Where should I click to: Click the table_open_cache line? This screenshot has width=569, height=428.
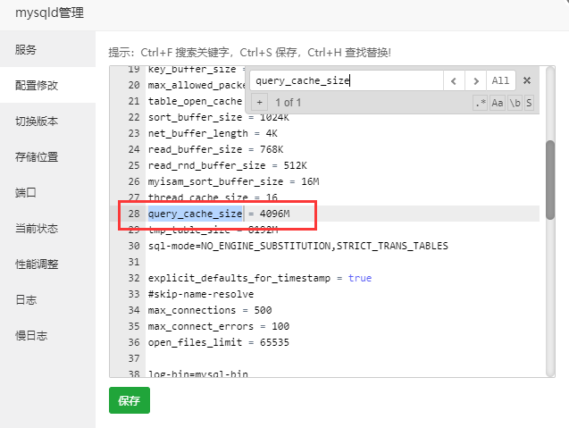coord(195,101)
